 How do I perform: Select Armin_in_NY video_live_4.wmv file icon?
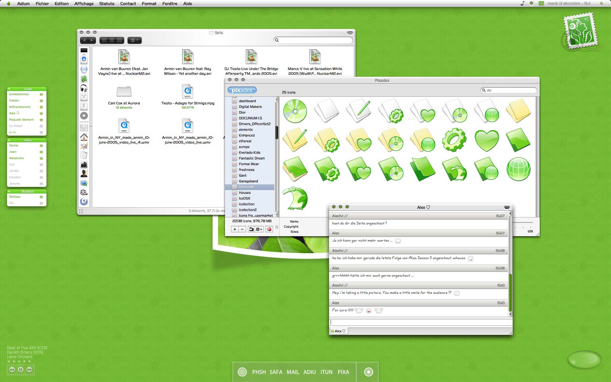(124, 126)
